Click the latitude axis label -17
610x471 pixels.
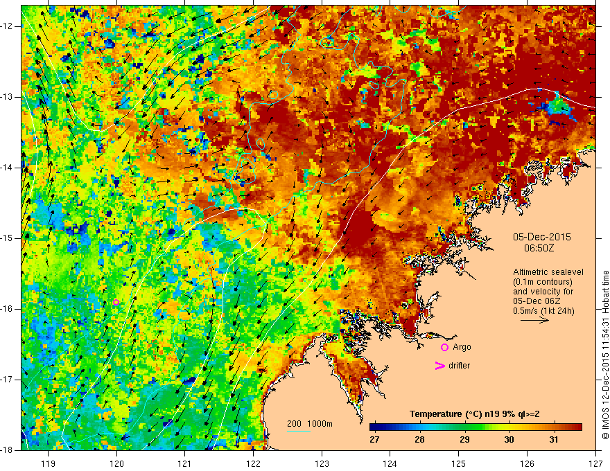tap(7, 380)
